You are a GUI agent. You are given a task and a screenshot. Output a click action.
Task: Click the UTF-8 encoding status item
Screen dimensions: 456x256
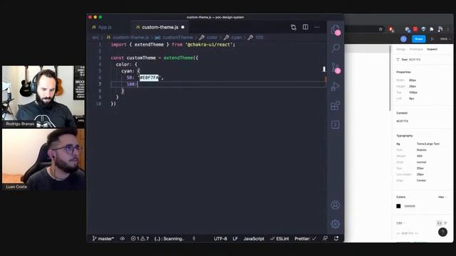click(x=220, y=239)
